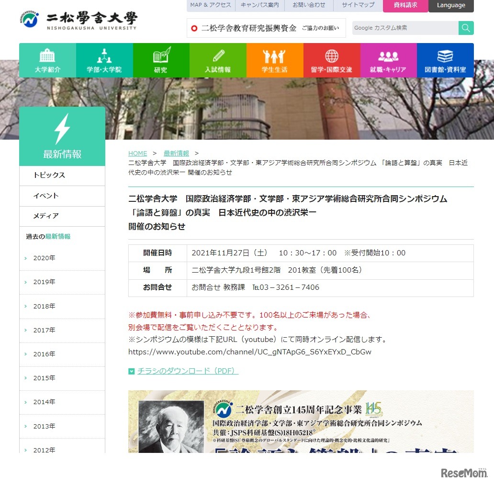This screenshot has width=494, height=484.
Task: Click the 開催日時 header cell
Action: (157, 253)
